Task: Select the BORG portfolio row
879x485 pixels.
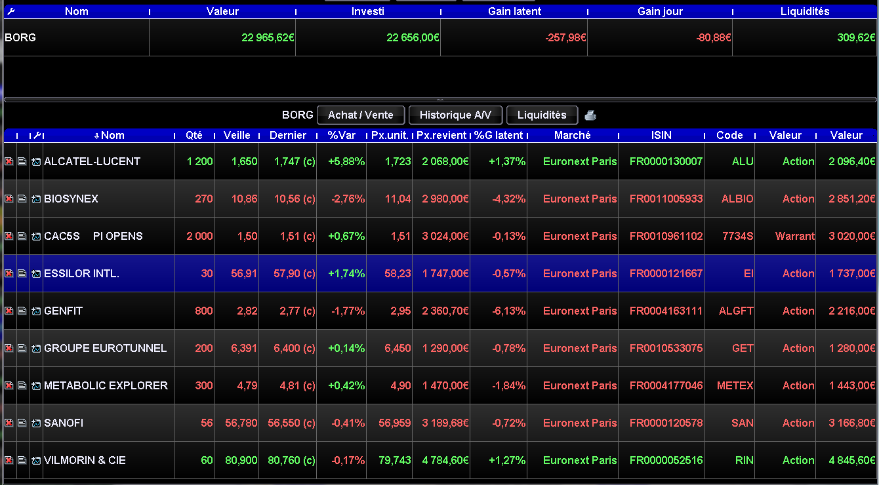Action: tap(439, 37)
